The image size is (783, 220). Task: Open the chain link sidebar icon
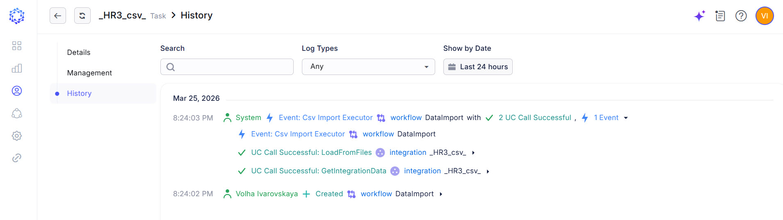17,158
